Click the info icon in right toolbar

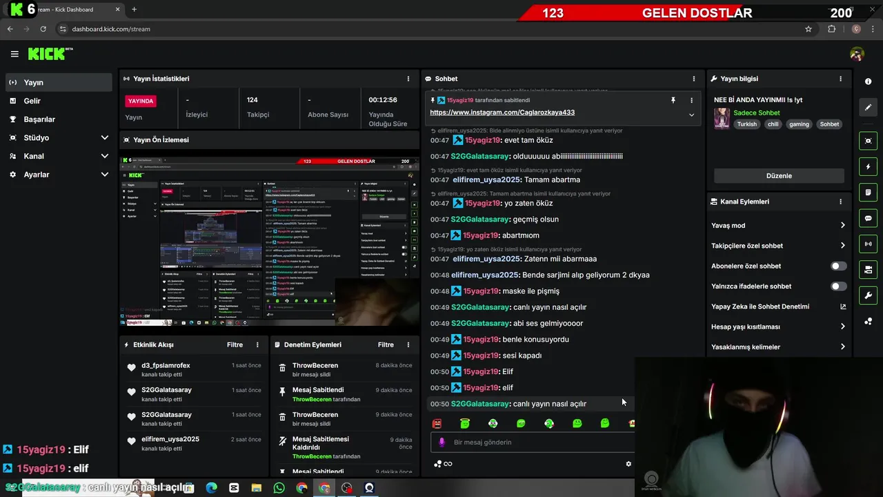click(868, 81)
